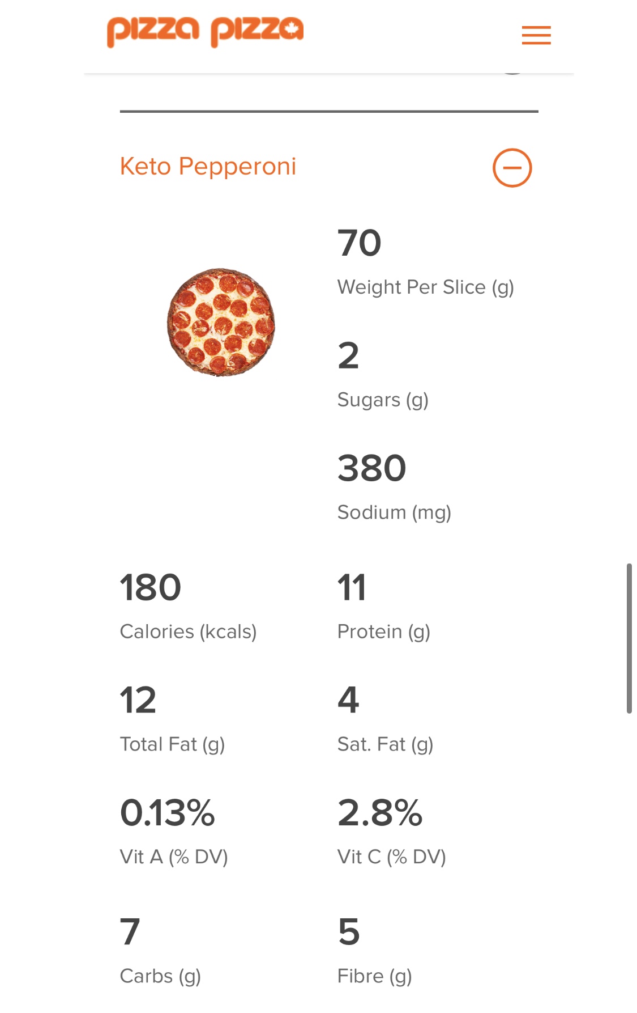Image resolution: width=637 pixels, height=1013 pixels.
Task: Select the 380 sodium value
Action: point(372,468)
